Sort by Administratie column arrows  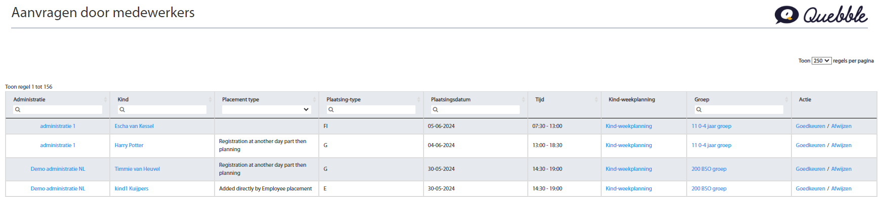pyautogui.click(x=105, y=100)
